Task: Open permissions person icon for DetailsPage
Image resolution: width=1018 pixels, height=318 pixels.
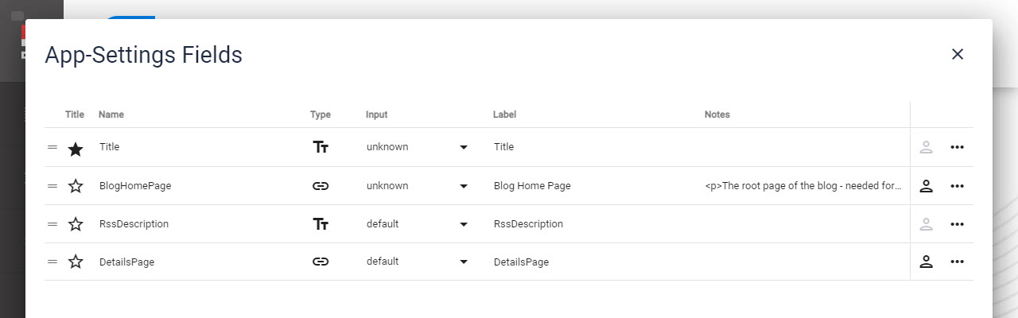Action: point(926,262)
